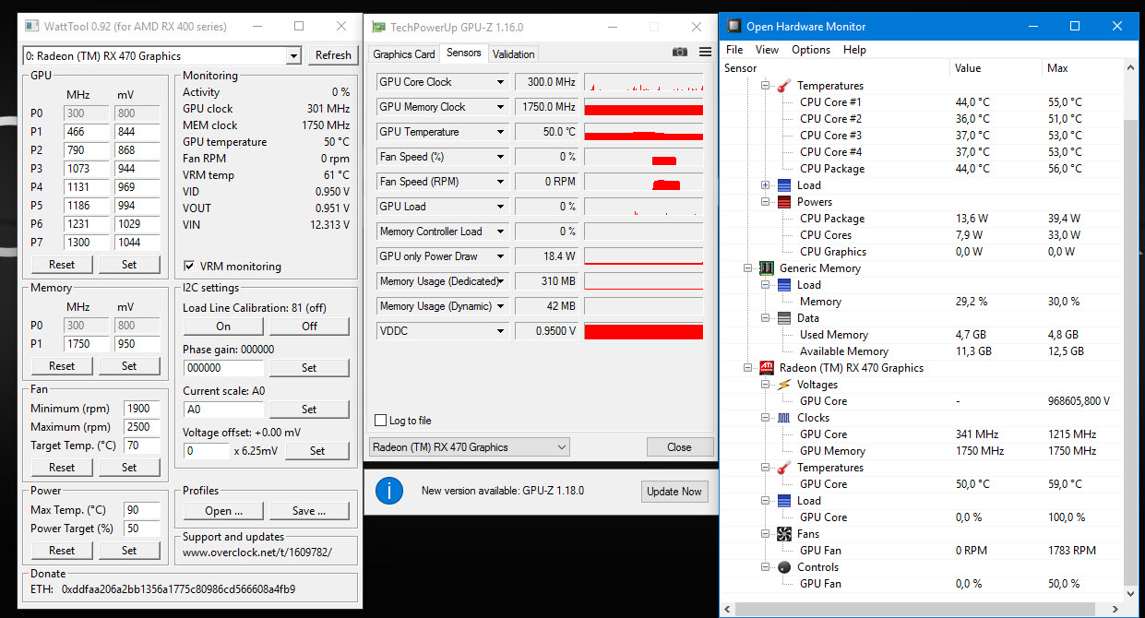Click the Radeon RX 470 ATI icon
Image resolution: width=1145 pixels, height=618 pixels.
(766, 368)
